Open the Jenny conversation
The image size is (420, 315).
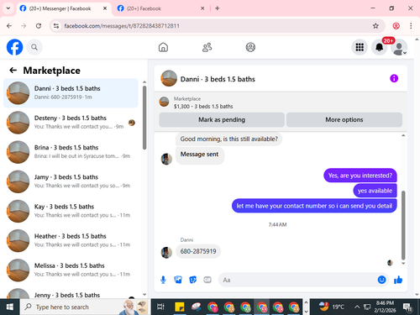click(71, 293)
